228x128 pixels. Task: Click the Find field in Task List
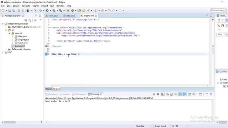coord(222,34)
